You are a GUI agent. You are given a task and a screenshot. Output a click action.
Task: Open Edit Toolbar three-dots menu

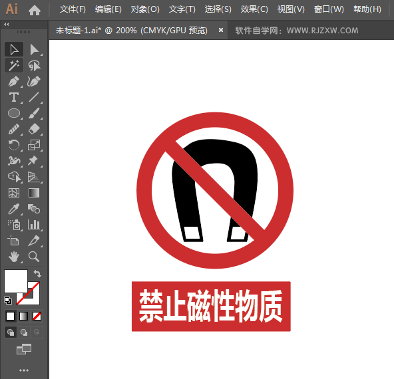point(24,370)
